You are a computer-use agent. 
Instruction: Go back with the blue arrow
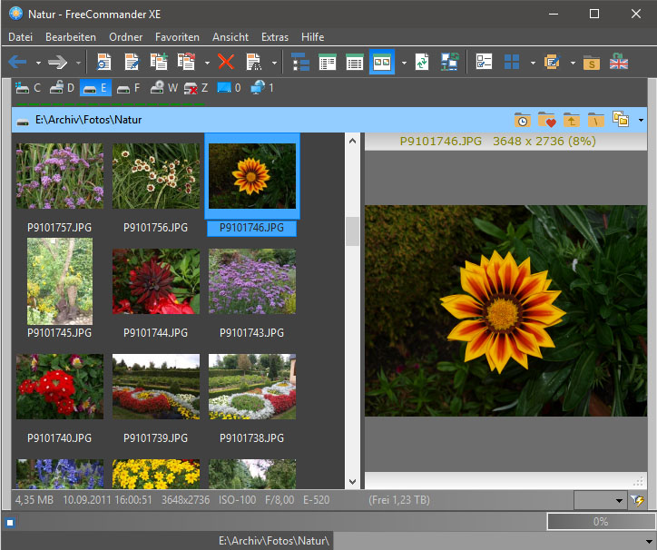[x=17, y=63]
